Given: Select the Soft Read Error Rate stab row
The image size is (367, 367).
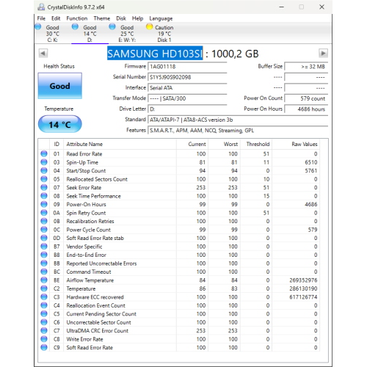Looking at the screenshot, I should [x=179, y=238].
